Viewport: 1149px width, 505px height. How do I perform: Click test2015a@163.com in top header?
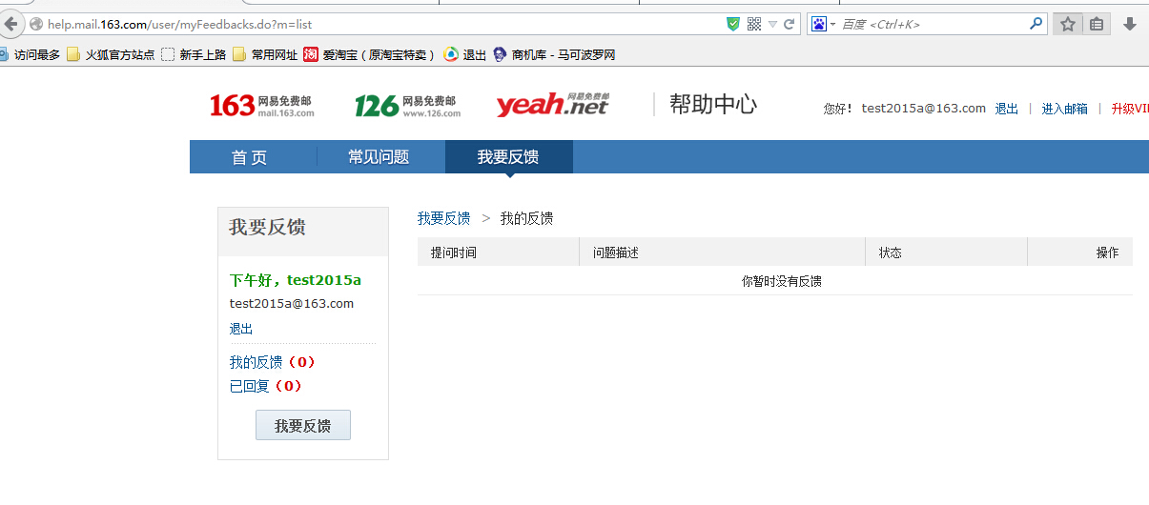pos(923,109)
